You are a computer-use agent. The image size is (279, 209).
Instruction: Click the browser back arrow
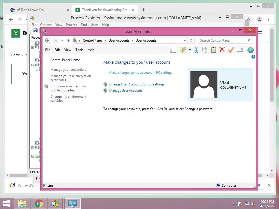11,19
